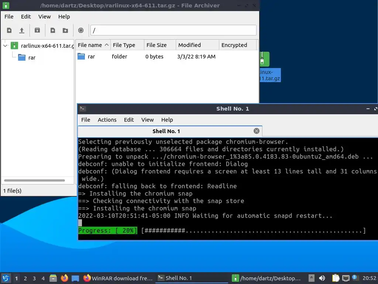Viewport: 378px width, 284px height.
Task: Select the tar.gz file icon on desktop
Action: pyautogui.click(x=265, y=59)
